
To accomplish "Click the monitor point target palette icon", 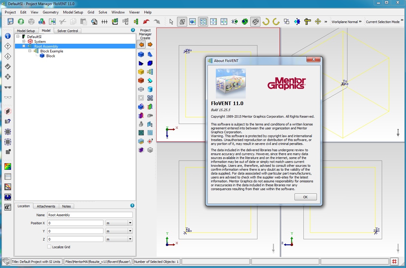I will (150, 141).
